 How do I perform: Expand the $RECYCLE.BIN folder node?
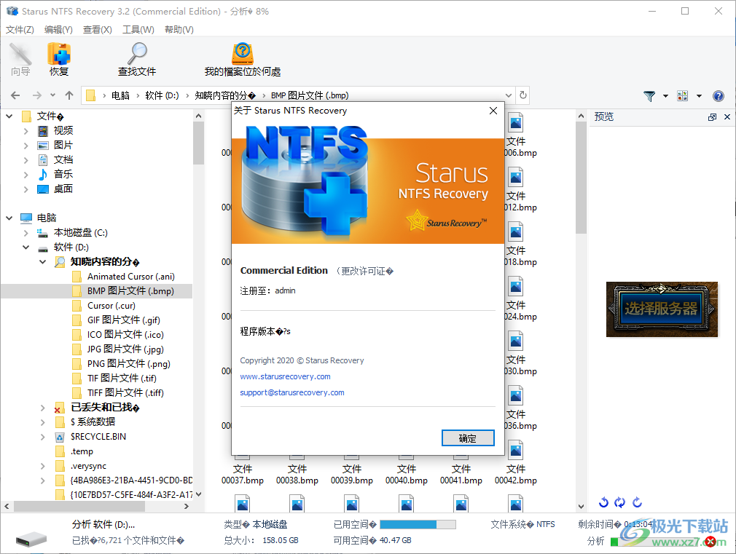43,438
